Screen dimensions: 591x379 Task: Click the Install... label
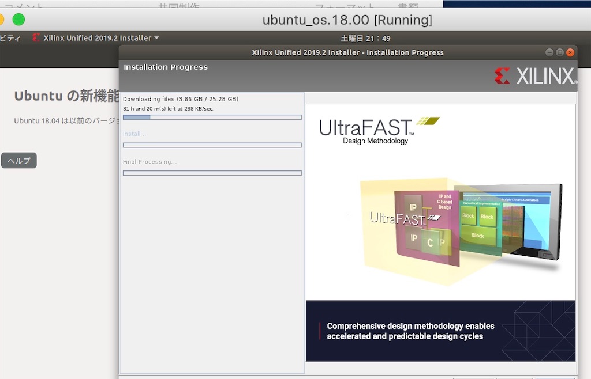[134, 134]
